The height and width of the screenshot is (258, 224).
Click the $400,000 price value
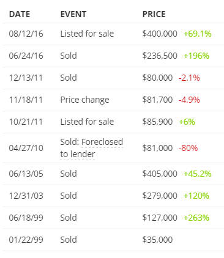click(x=160, y=34)
